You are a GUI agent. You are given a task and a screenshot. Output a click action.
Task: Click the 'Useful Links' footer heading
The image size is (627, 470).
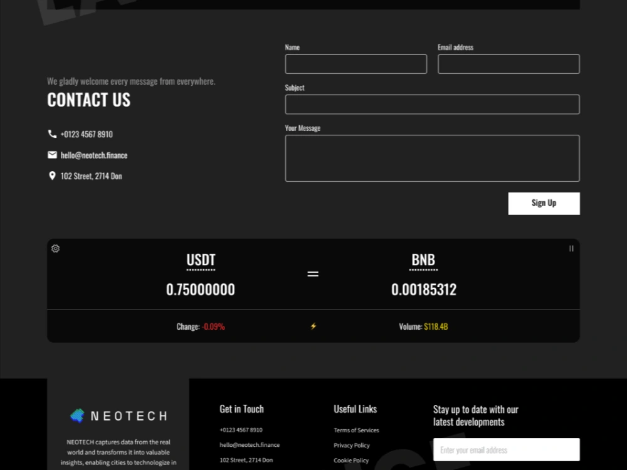(355, 409)
